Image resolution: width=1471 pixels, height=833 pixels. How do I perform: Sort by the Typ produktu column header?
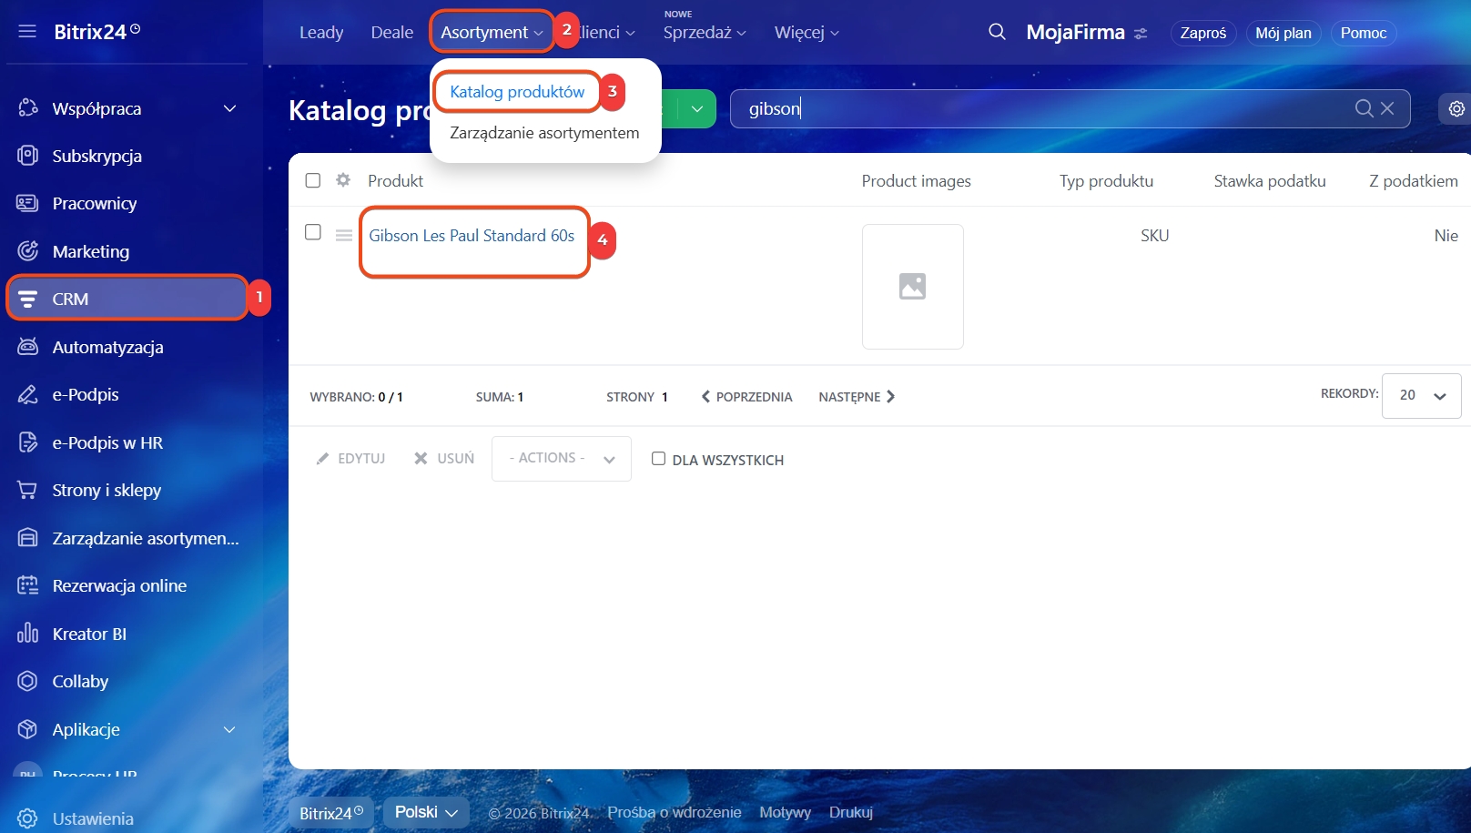click(x=1106, y=181)
